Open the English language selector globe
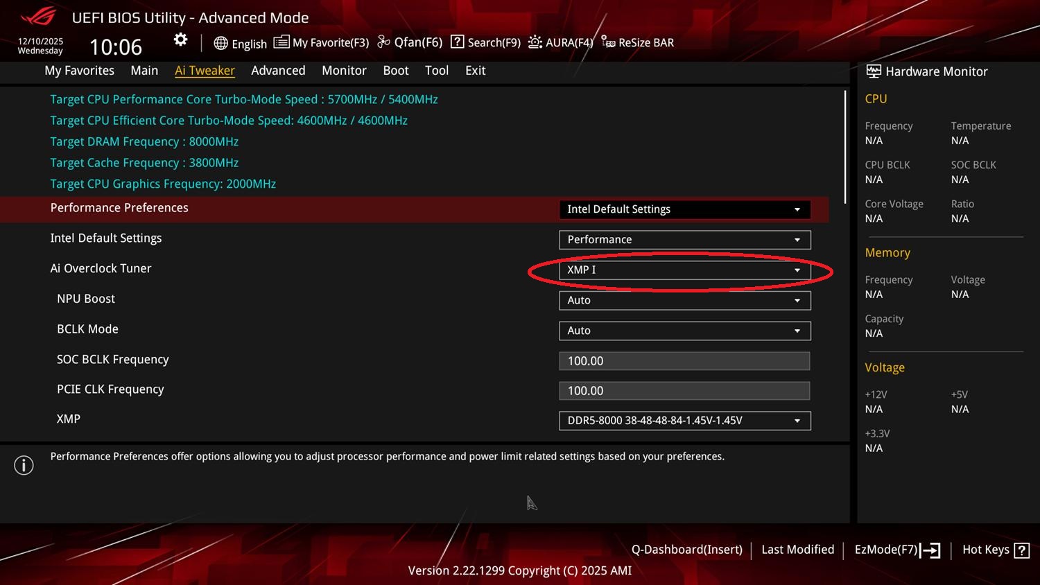 pyautogui.click(x=240, y=43)
